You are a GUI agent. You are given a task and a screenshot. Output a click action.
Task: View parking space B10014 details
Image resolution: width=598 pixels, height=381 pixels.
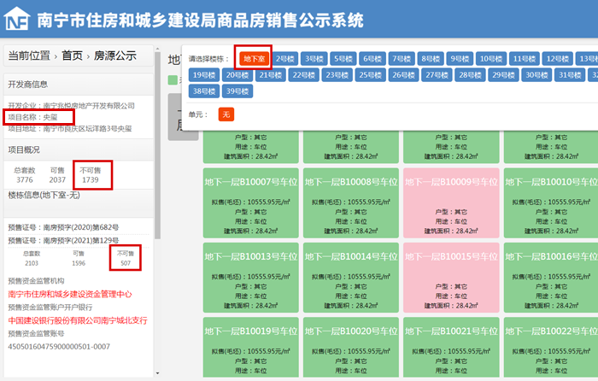point(351,278)
